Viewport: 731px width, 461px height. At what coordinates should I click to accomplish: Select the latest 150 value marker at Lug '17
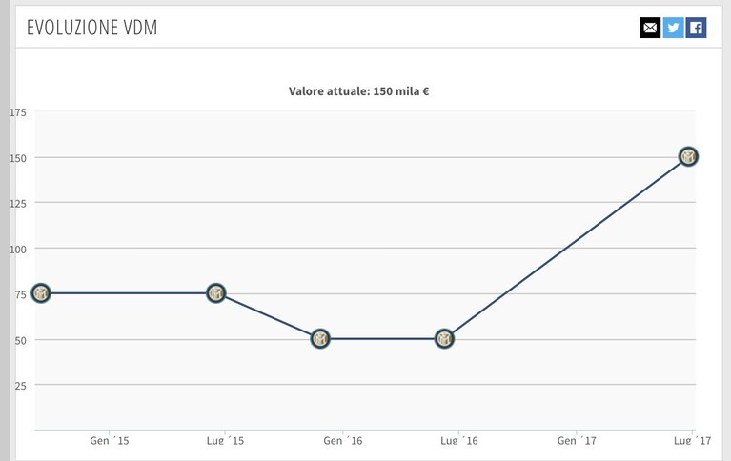(x=688, y=156)
